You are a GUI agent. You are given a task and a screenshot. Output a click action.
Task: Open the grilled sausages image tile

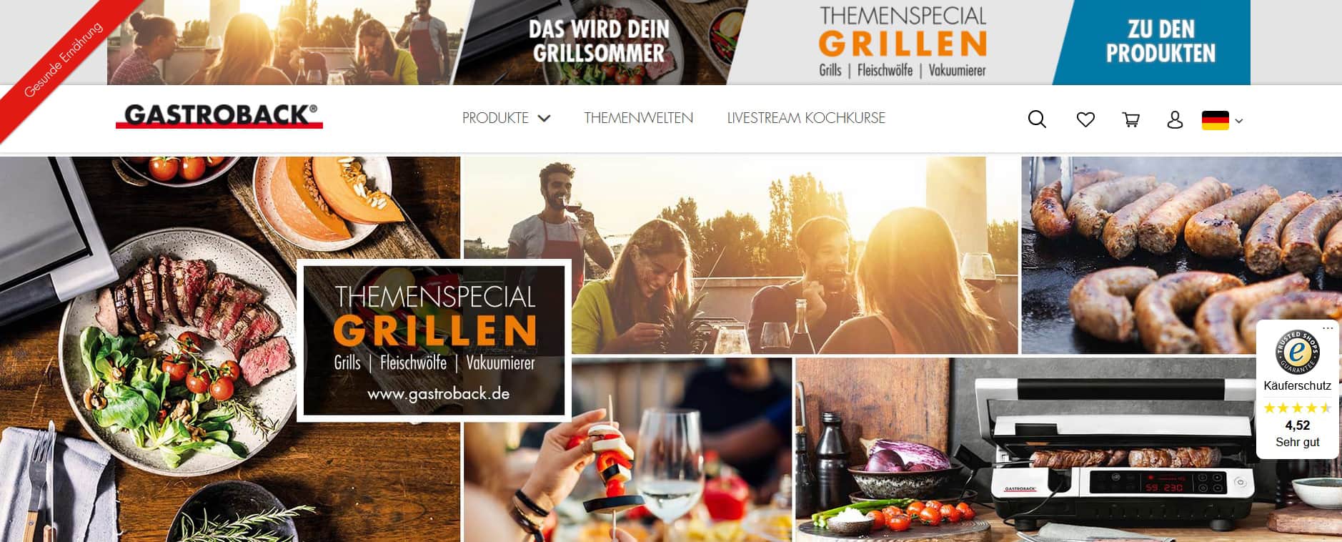tap(1181, 255)
